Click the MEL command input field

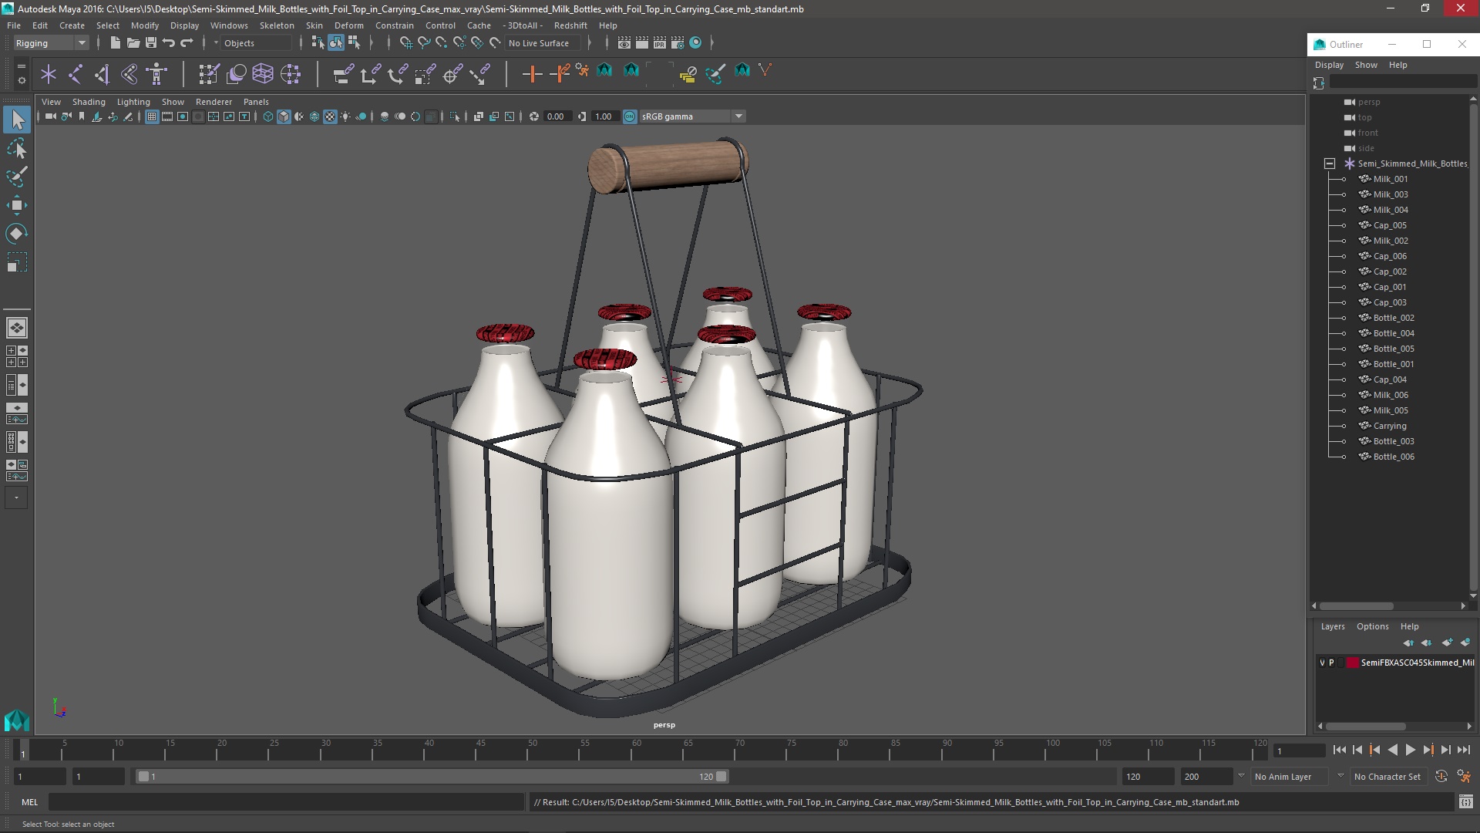[x=286, y=802]
